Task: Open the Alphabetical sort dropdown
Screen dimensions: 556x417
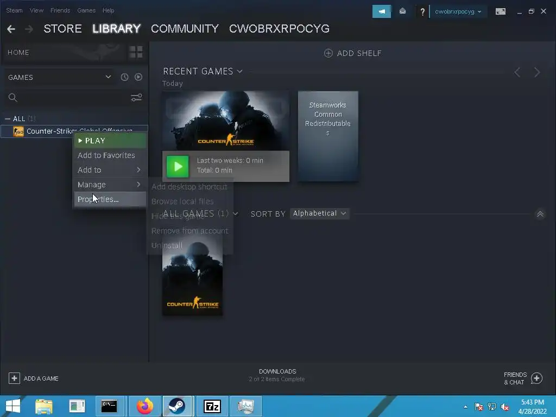Action: (319, 213)
